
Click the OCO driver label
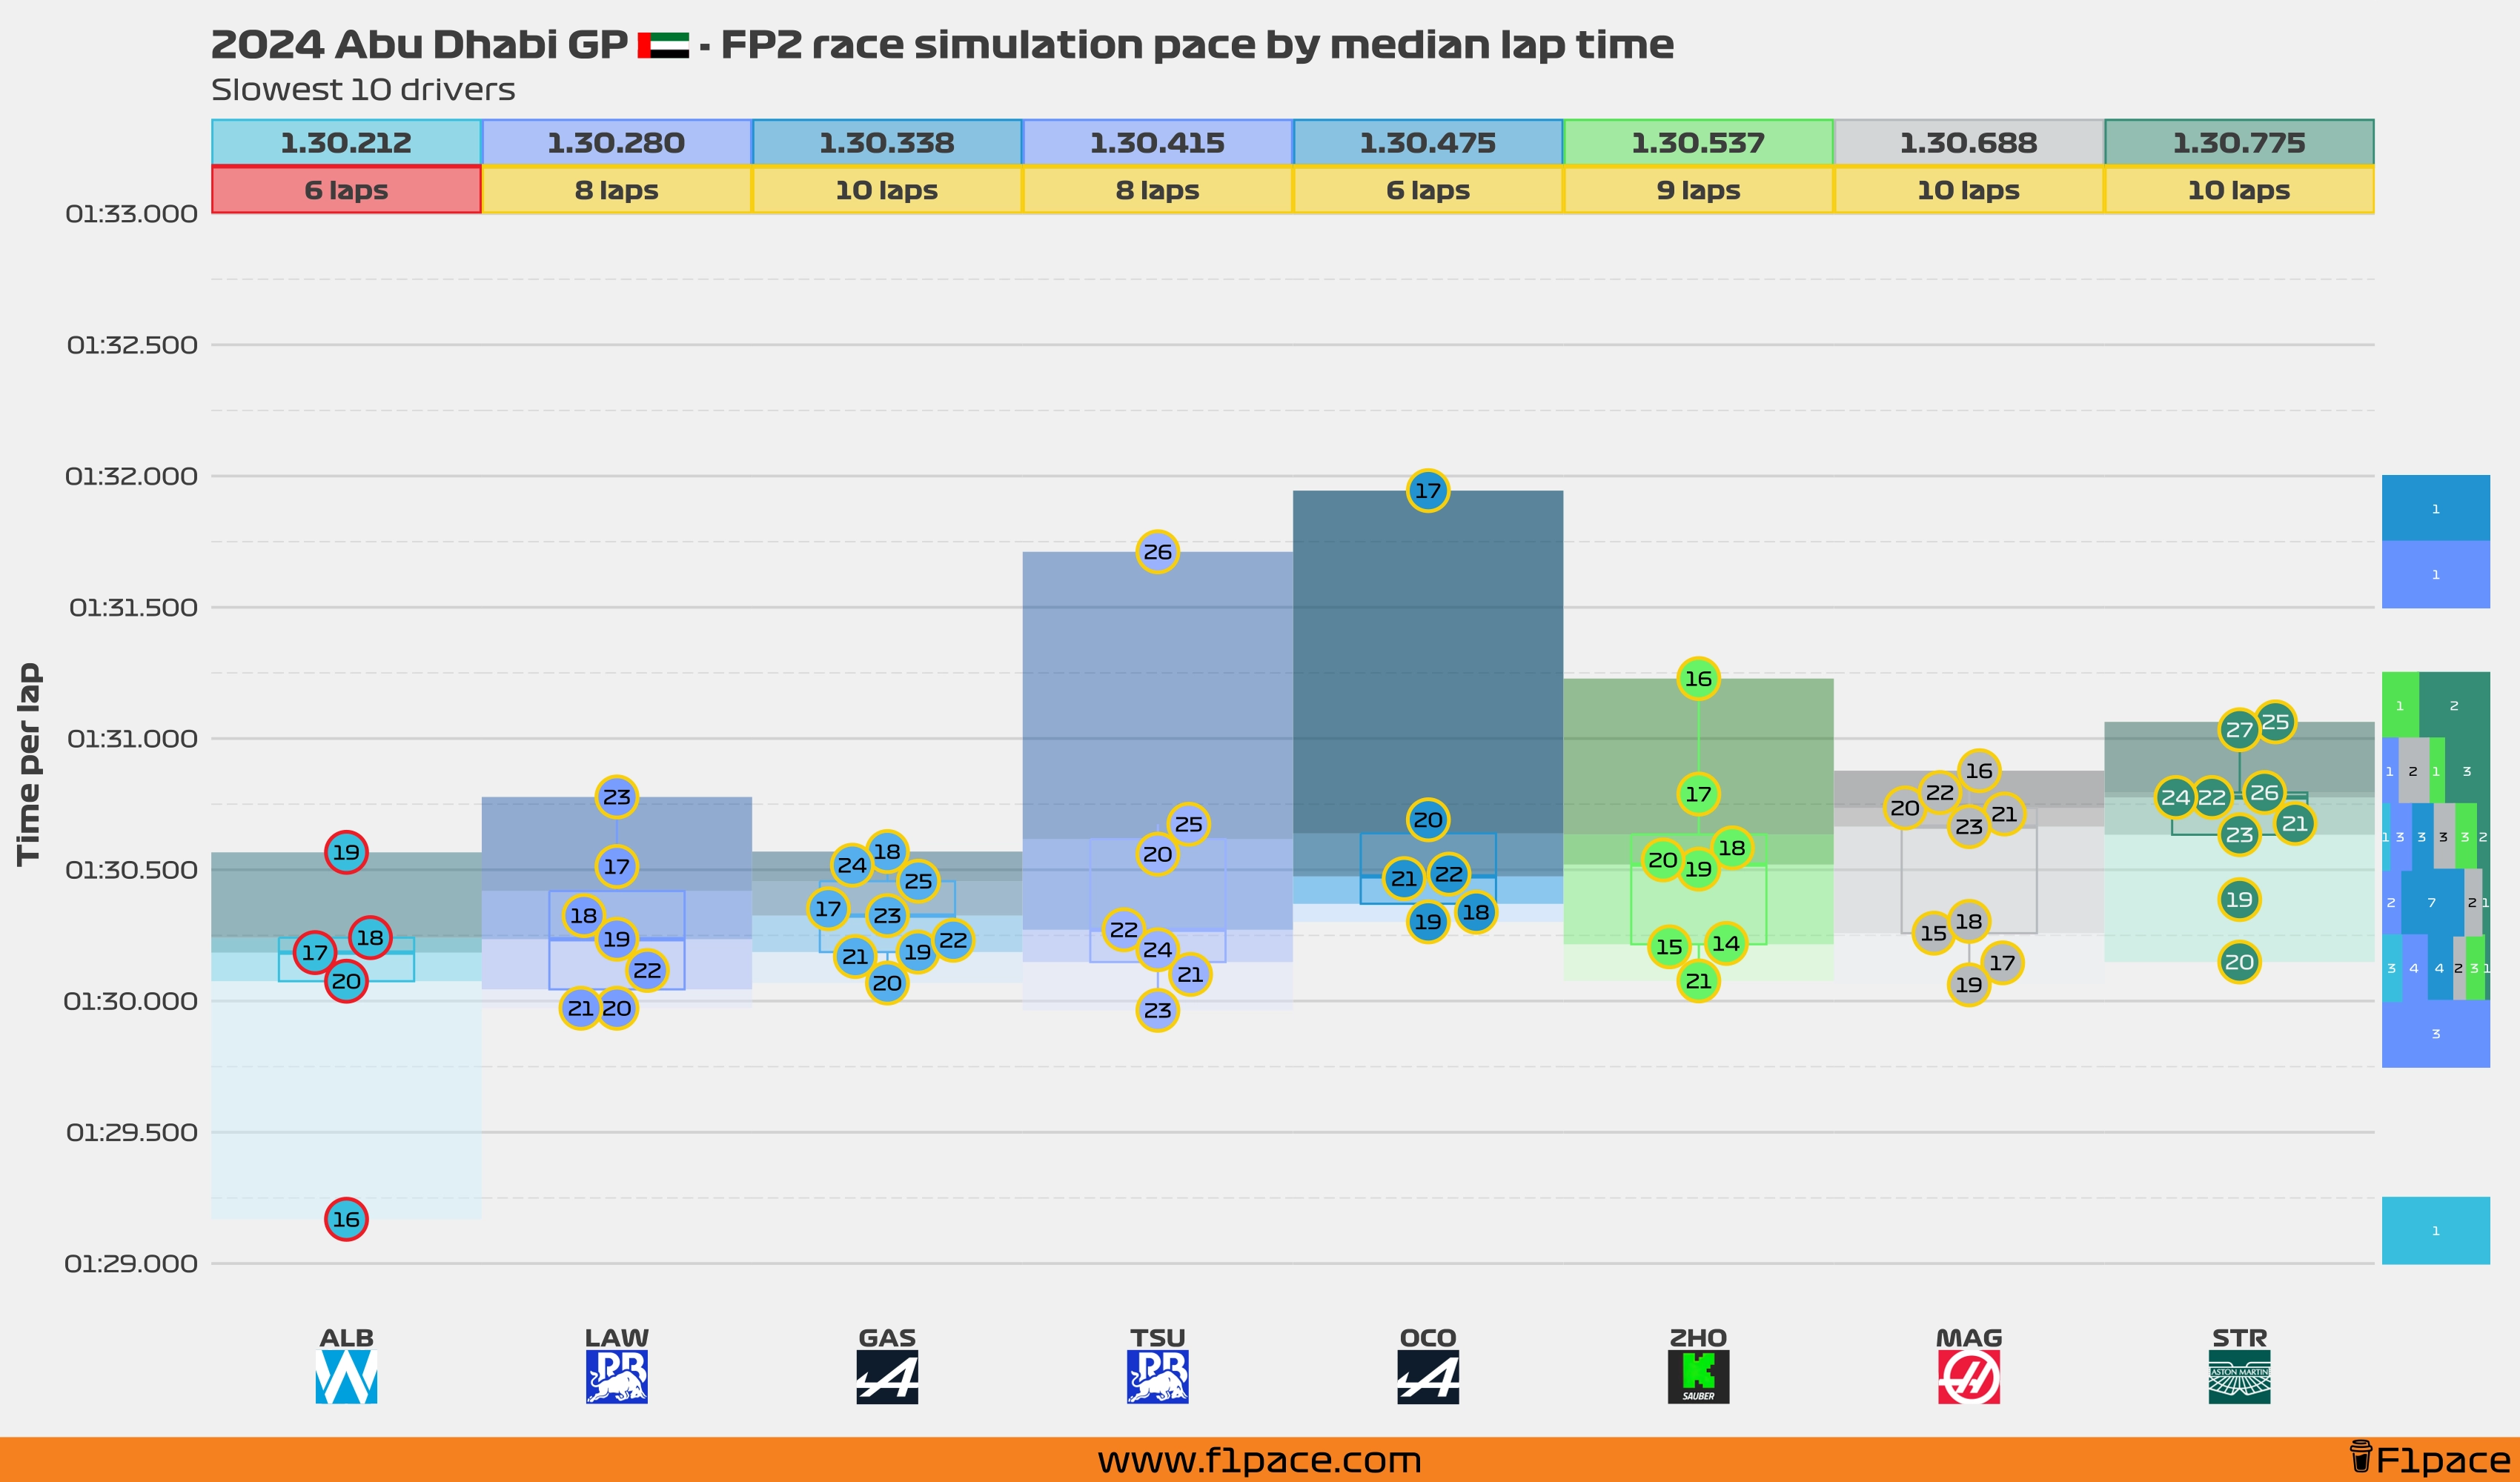pyautogui.click(x=1428, y=1337)
